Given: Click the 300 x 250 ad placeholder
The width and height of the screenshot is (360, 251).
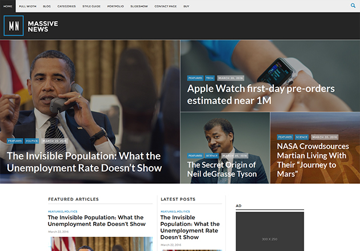Looking at the screenshot, I should click(x=270, y=232).
